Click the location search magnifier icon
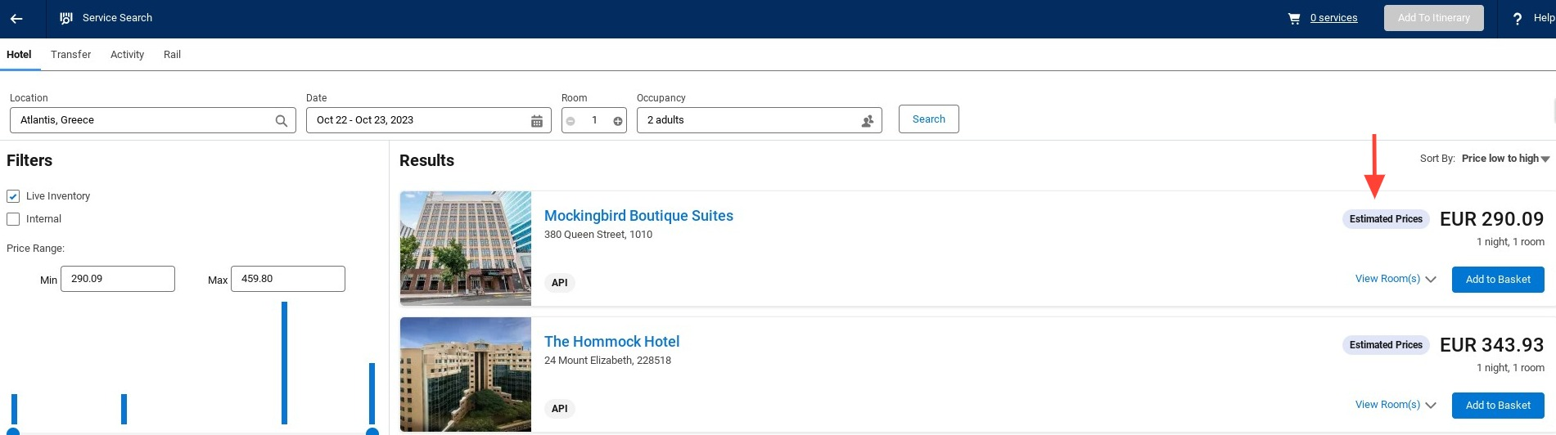The height and width of the screenshot is (435, 1556). pyautogui.click(x=282, y=121)
